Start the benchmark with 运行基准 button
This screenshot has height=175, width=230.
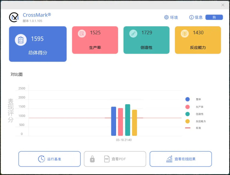tap(50, 159)
